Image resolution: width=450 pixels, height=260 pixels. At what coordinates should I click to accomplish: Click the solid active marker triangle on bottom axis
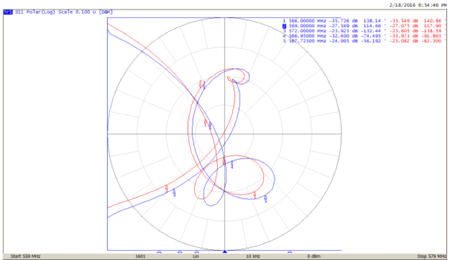[225, 252]
